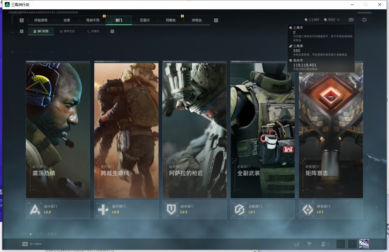
Task: Click the Tab 进入特勤处 button
Action: pos(32,244)
